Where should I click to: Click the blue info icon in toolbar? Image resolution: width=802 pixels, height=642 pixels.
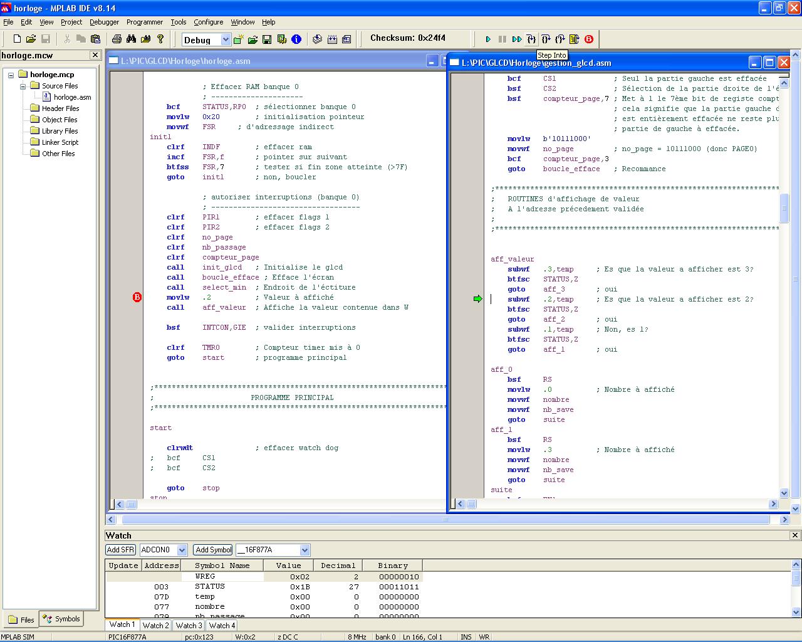(296, 39)
